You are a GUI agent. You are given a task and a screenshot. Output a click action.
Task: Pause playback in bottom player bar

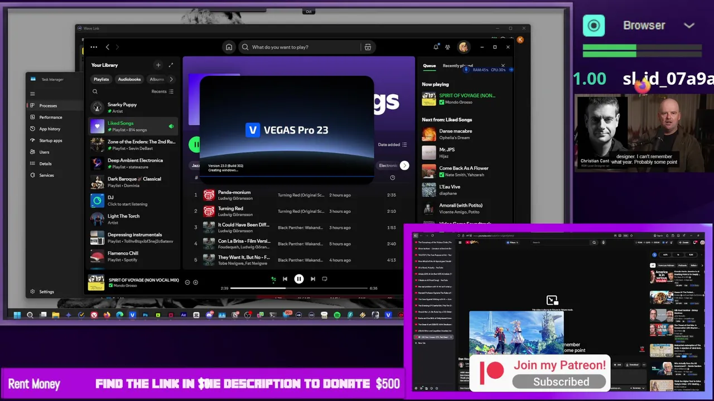click(299, 279)
